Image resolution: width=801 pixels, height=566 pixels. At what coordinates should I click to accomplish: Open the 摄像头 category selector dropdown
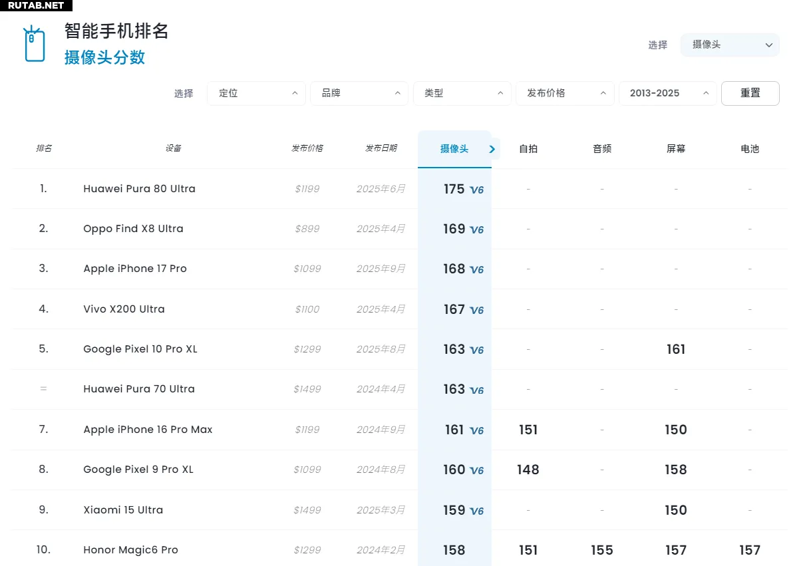(730, 45)
